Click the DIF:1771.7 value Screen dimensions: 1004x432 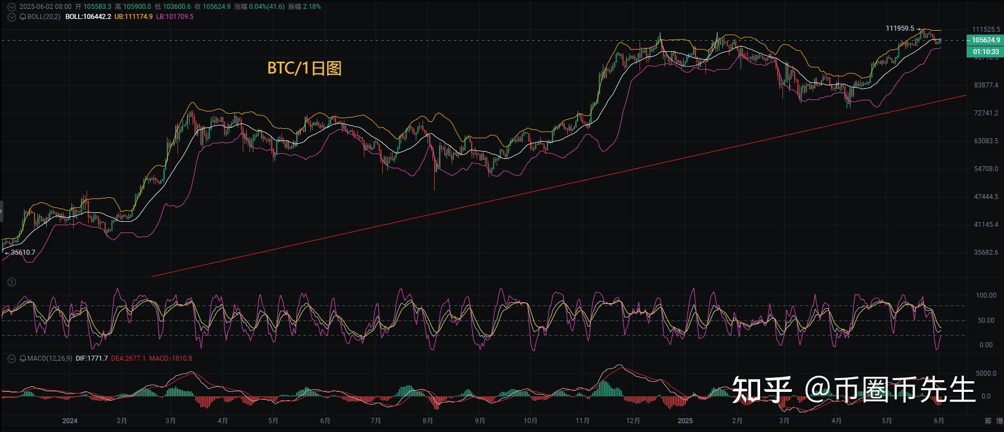click(x=92, y=358)
